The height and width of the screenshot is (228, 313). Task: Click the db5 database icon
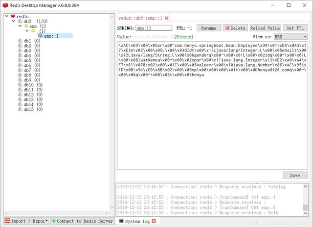coord(20,60)
